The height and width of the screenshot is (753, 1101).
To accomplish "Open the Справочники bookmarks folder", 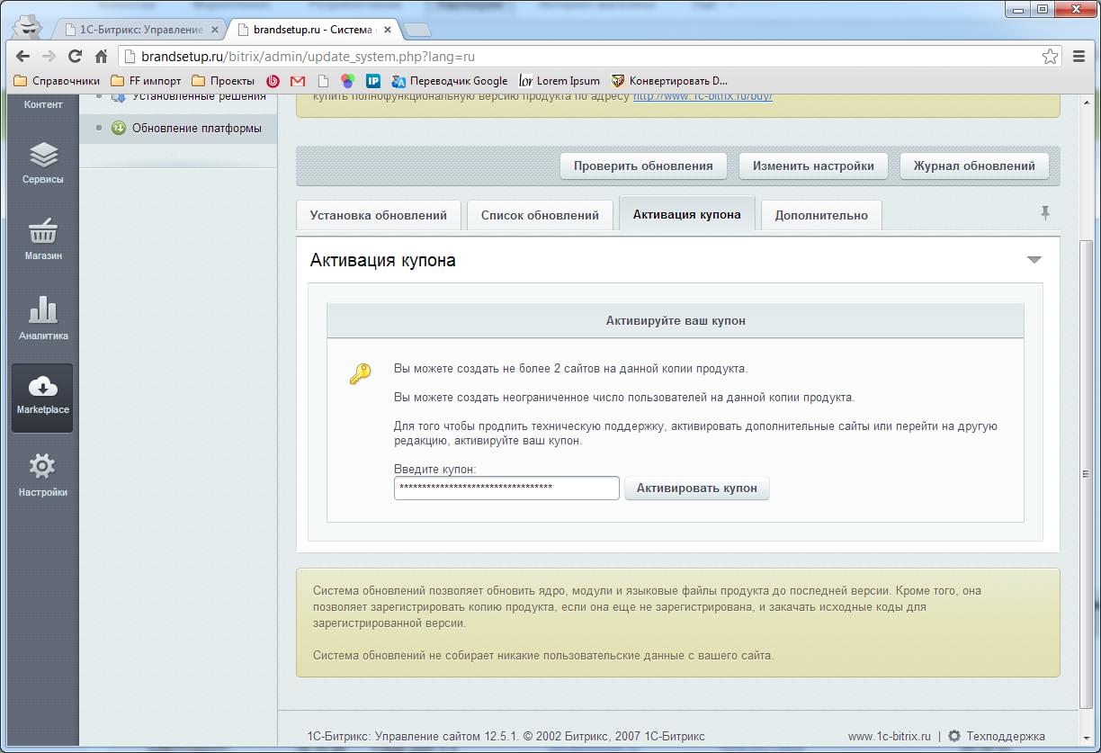I will (57, 81).
